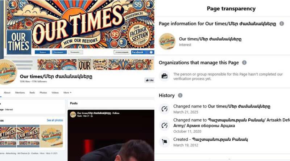Click briefcase icon under Organizations section
This screenshot has width=290, height=161.
(165, 76)
